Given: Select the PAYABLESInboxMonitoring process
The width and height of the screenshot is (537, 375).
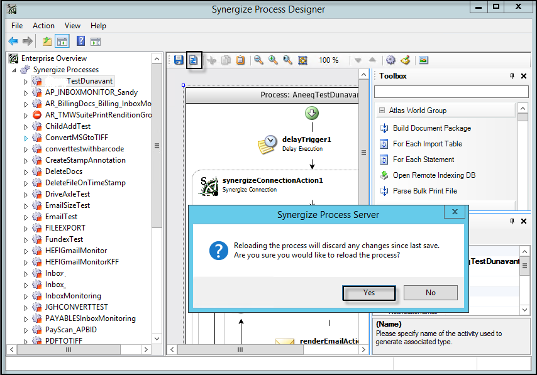Looking at the screenshot, I should [x=91, y=318].
